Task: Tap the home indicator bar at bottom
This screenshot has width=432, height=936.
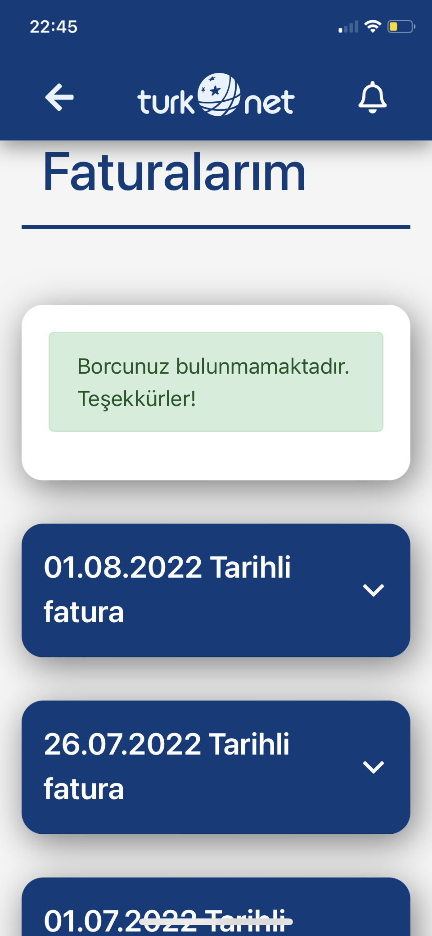Action: 216,922
